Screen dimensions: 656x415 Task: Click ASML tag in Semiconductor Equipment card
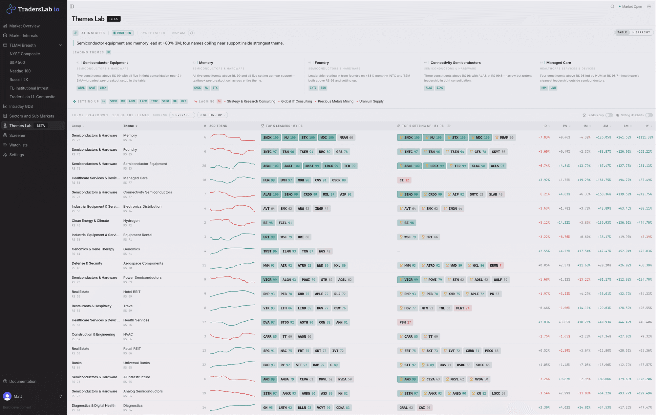click(81, 88)
